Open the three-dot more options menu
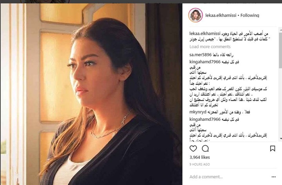Image resolution: width=282 pixels, height=185 pixels. (x=273, y=177)
